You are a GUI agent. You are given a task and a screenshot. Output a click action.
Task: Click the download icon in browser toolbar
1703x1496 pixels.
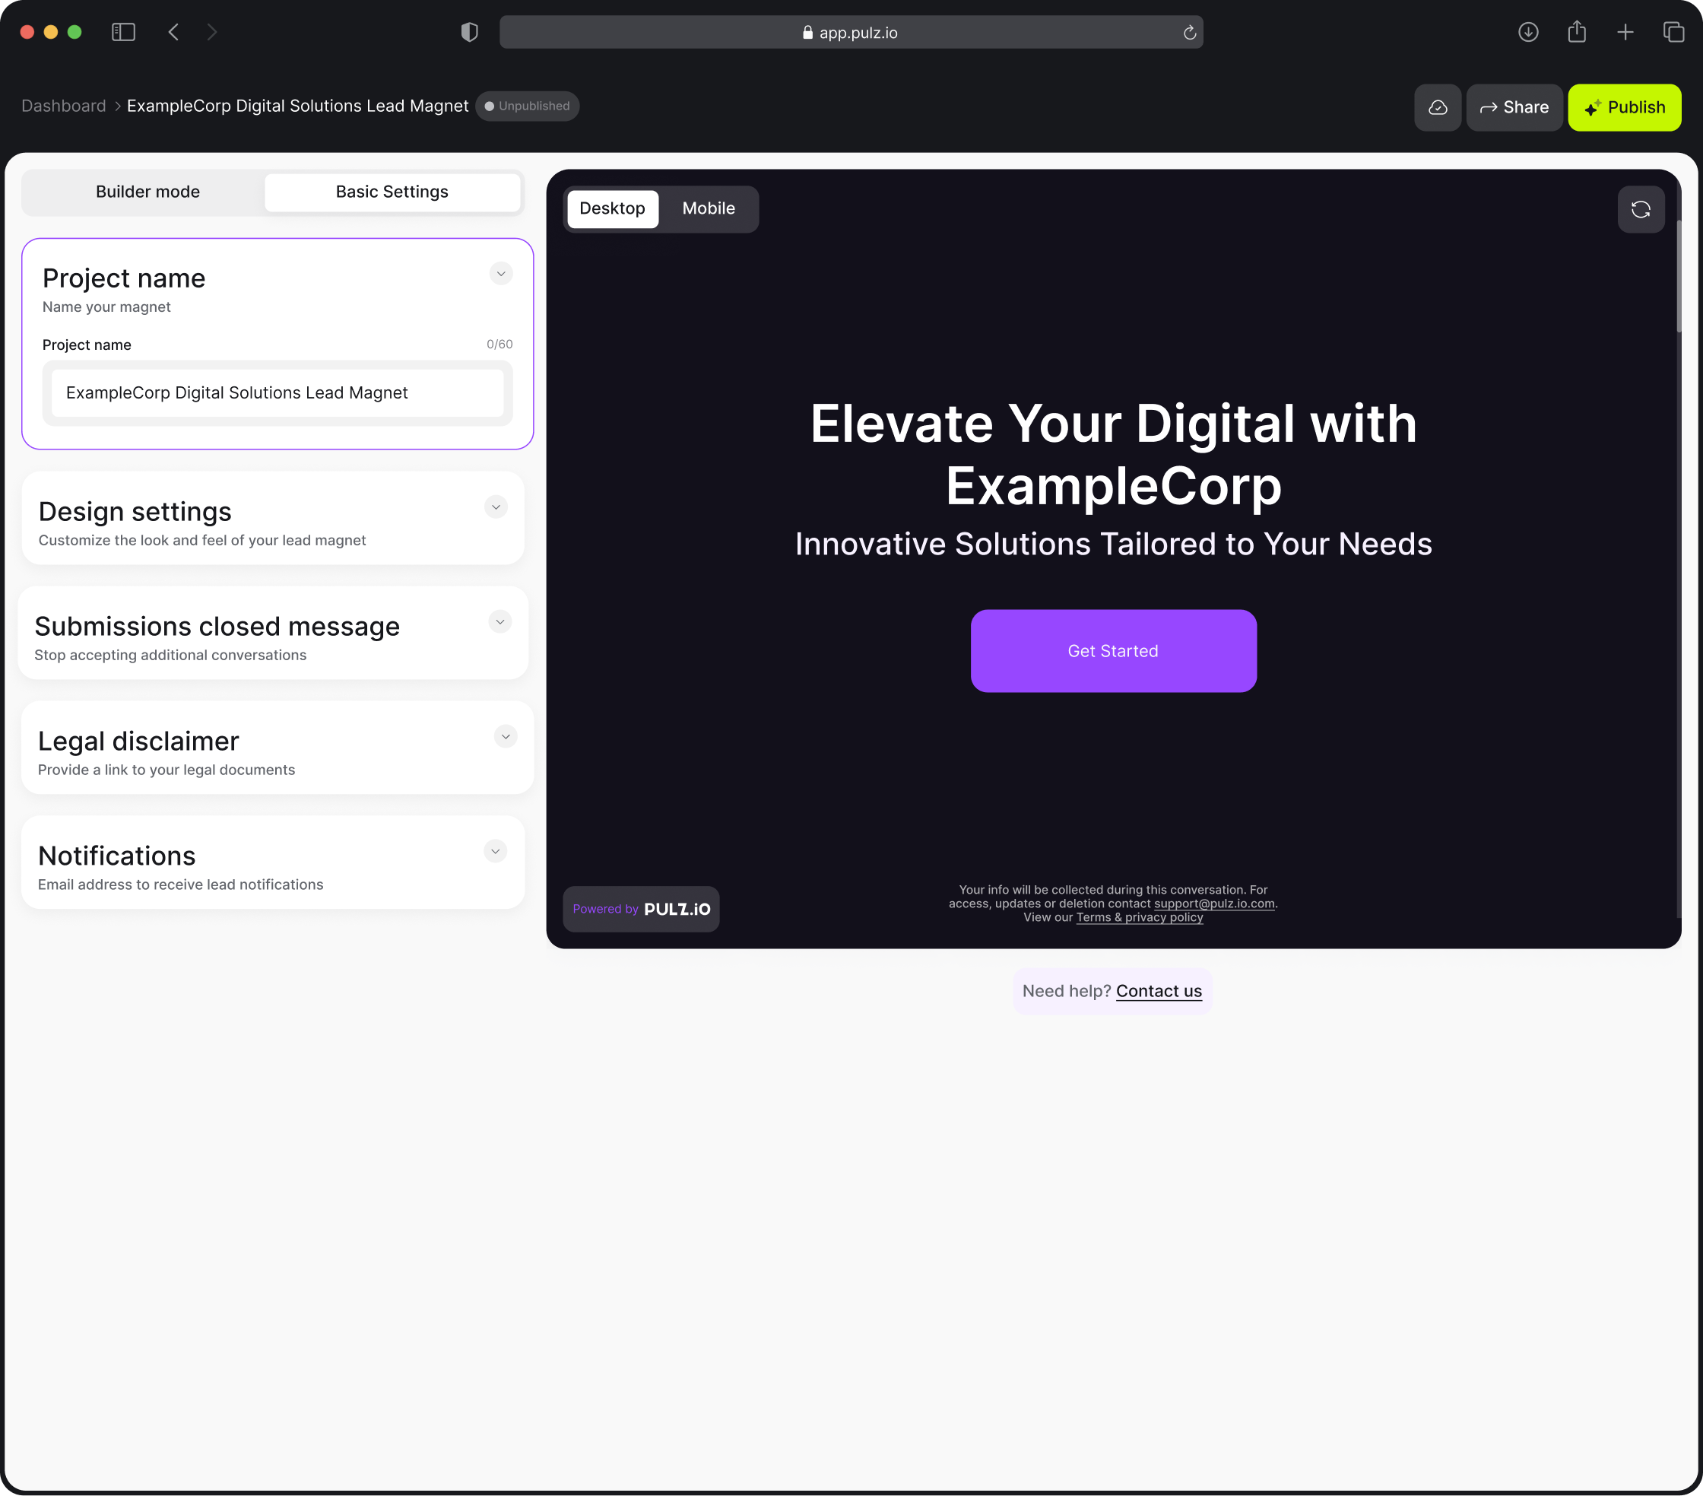(x=1529, y=32)
